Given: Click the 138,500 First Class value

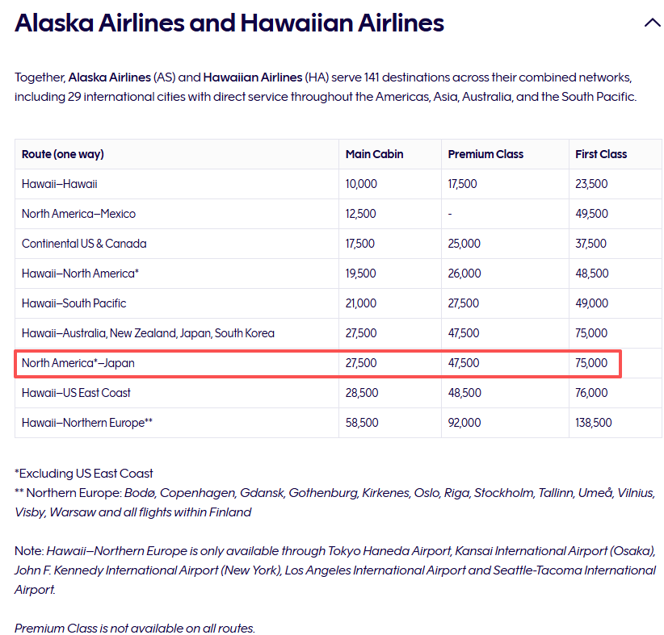Looking at the screenshot, I should point(593,423).
